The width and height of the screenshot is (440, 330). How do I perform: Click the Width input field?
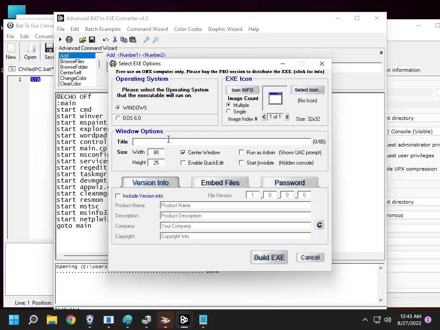tap(156, 153)
